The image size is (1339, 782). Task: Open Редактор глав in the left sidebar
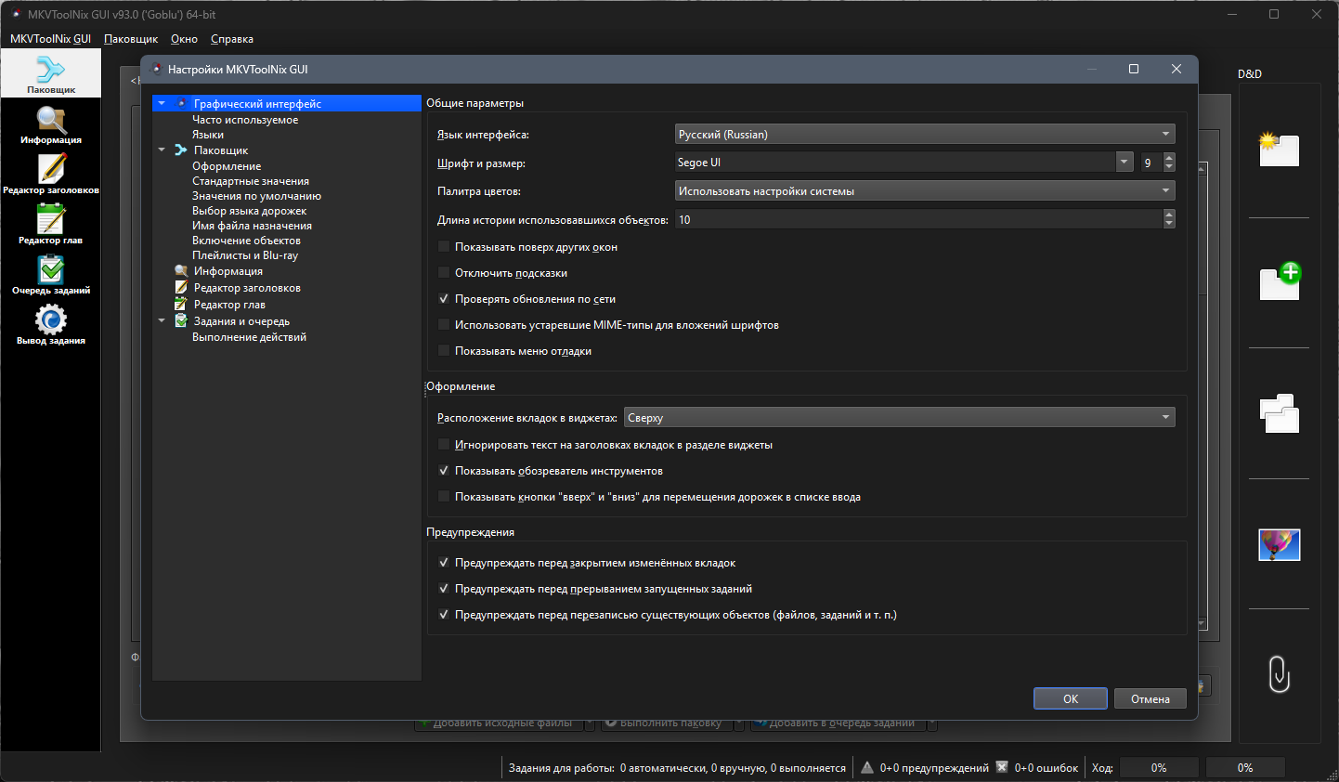pos(51,225)
